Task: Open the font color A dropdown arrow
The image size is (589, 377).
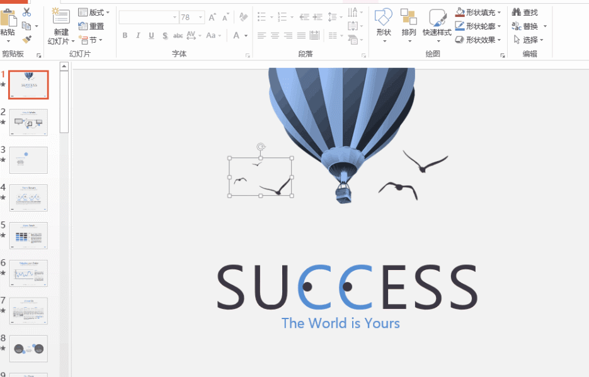Action: pyautogui.click(x=246, y=36)
